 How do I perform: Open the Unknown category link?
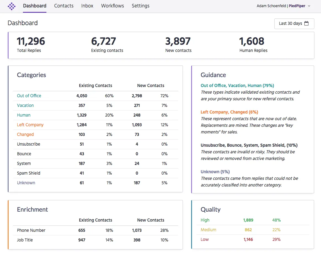pos(26,183)
